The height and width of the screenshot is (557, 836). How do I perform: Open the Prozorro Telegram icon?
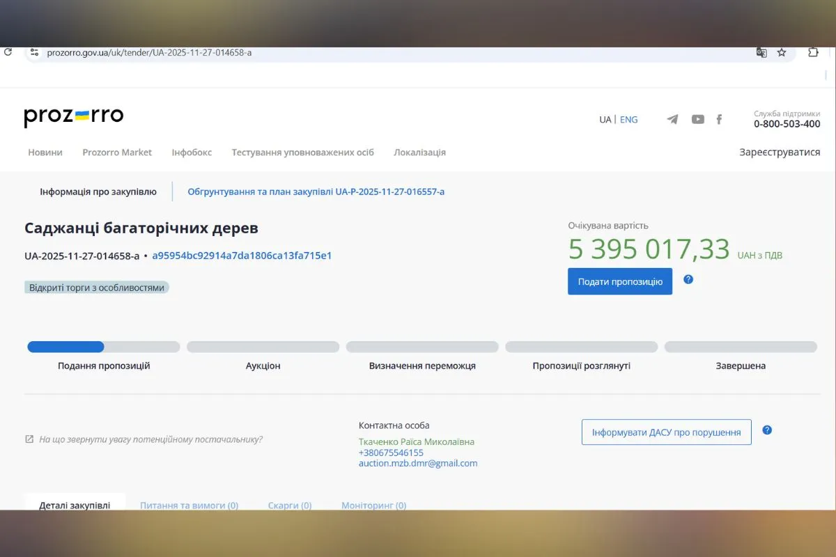click(672, 119)
